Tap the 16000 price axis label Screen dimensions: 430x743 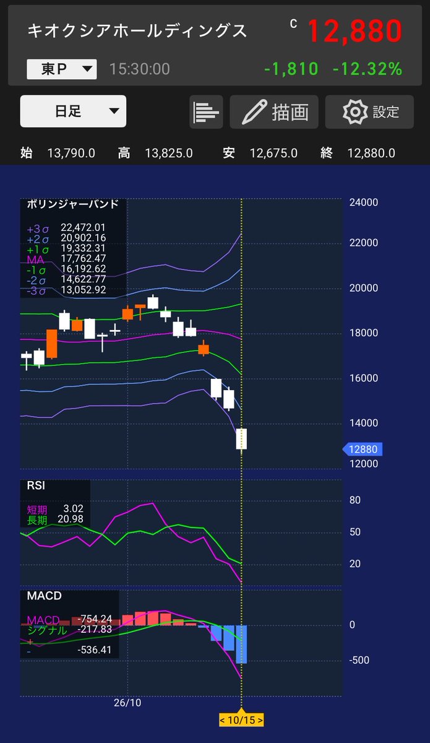tap(365, 378)
